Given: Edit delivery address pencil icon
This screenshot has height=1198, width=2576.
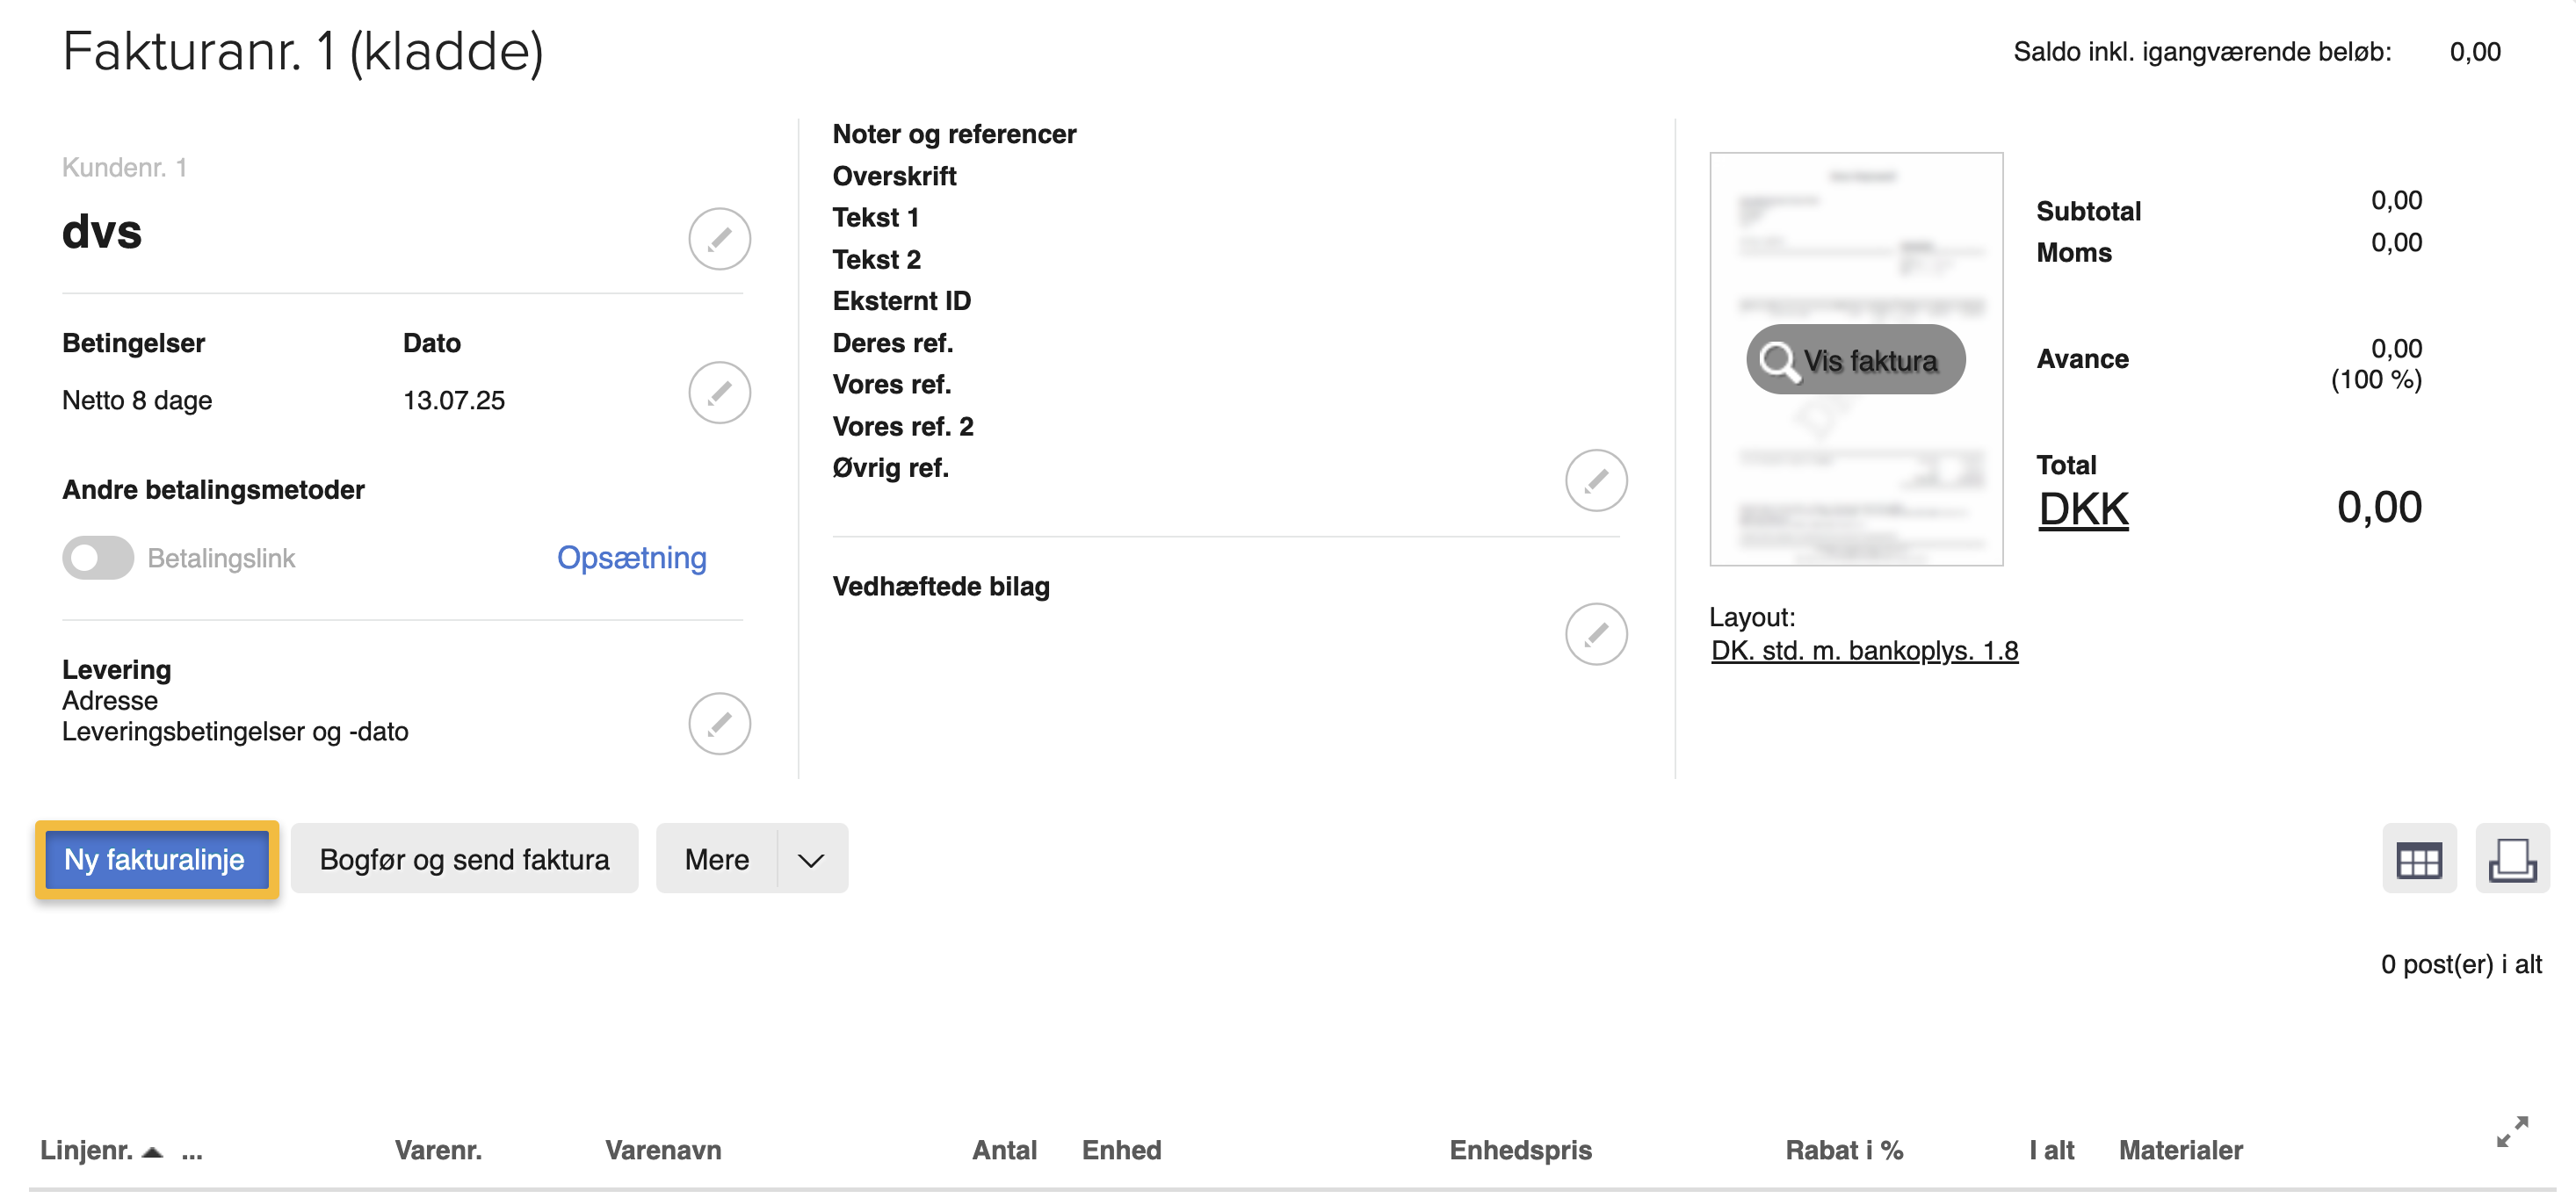Looking at the screenshot, I should pyautogui.click(x=719, y=723).
